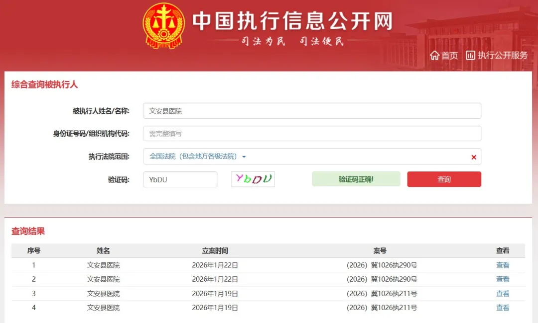
Task: Click the 中国执行信息公开网 site title
Action: (292, 20)
